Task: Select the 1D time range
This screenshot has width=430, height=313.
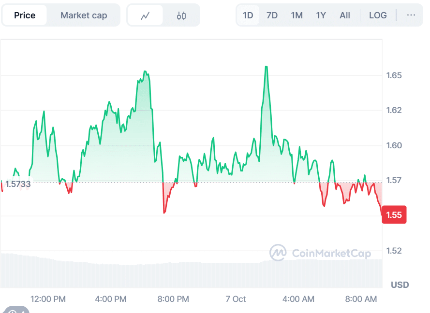Action: click(x=248, y=15)
